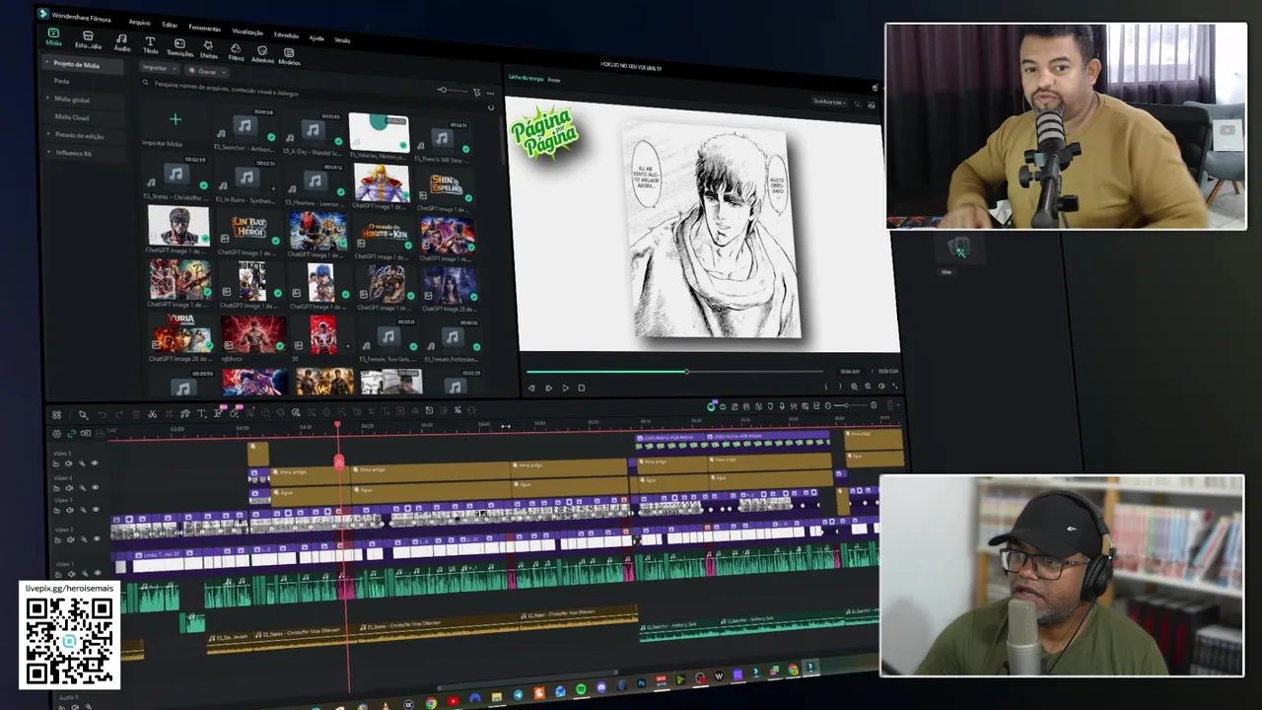Switch to Linha do tempo preview tab
Image resolution: width=1262 pixels, height=710 pixels.
coord(526,78)
